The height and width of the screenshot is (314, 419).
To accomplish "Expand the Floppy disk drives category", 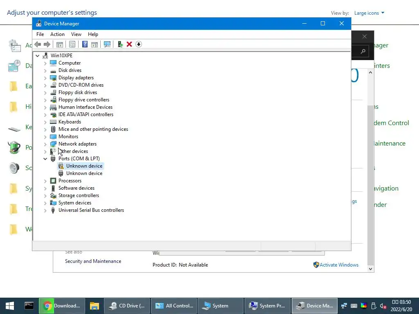I will 45,92.
